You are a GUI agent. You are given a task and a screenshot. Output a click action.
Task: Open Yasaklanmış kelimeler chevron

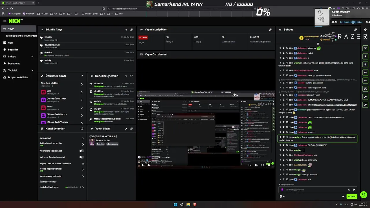coord(83,176)
